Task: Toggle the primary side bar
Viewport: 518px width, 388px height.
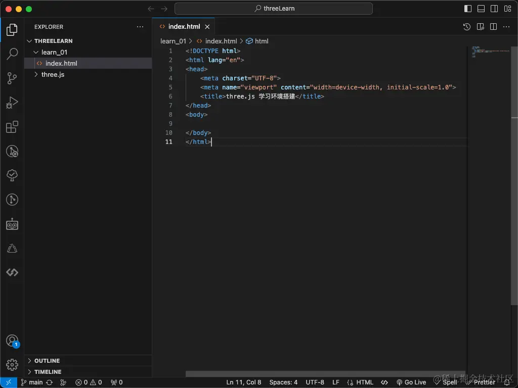Action: click(468, 9)
